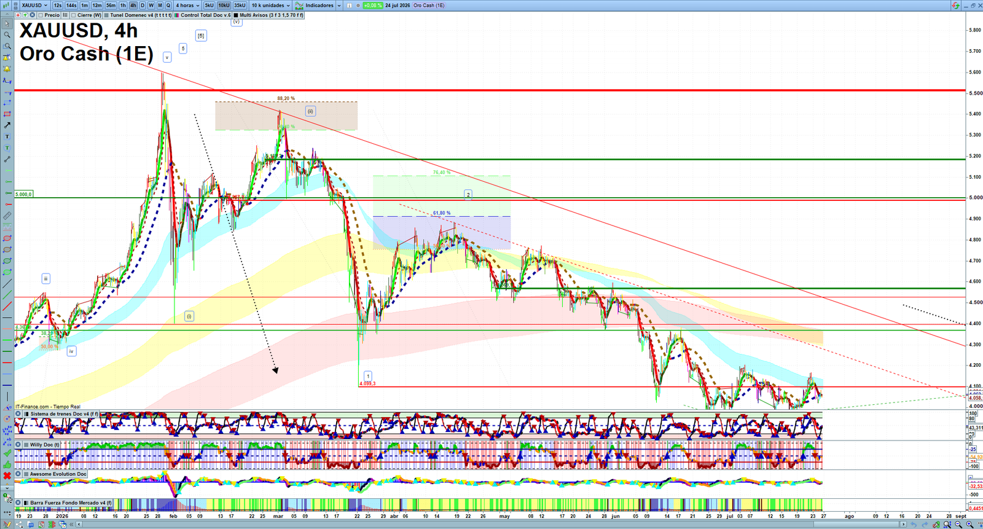Remove the Awesome Evolution Doc panel

coord(18,474)
